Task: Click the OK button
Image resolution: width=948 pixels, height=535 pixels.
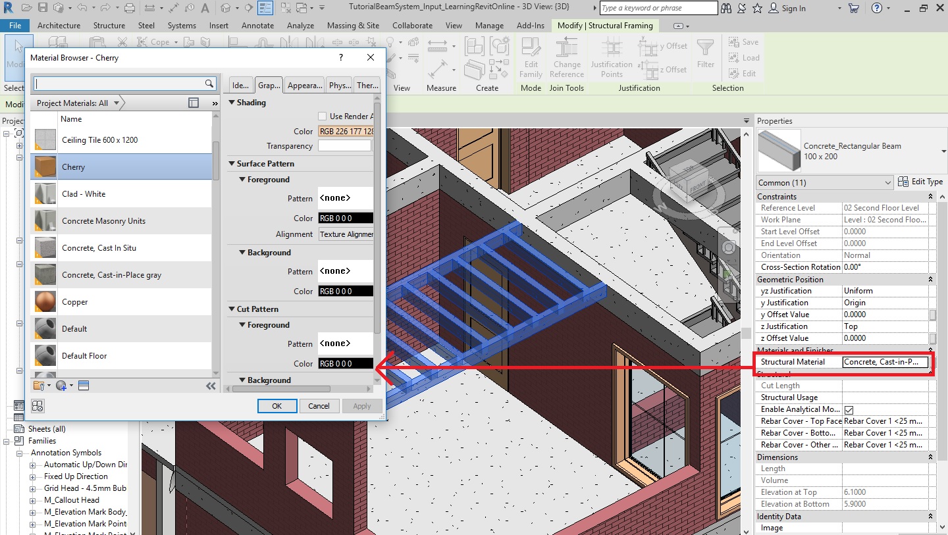Action: (276, 406)
